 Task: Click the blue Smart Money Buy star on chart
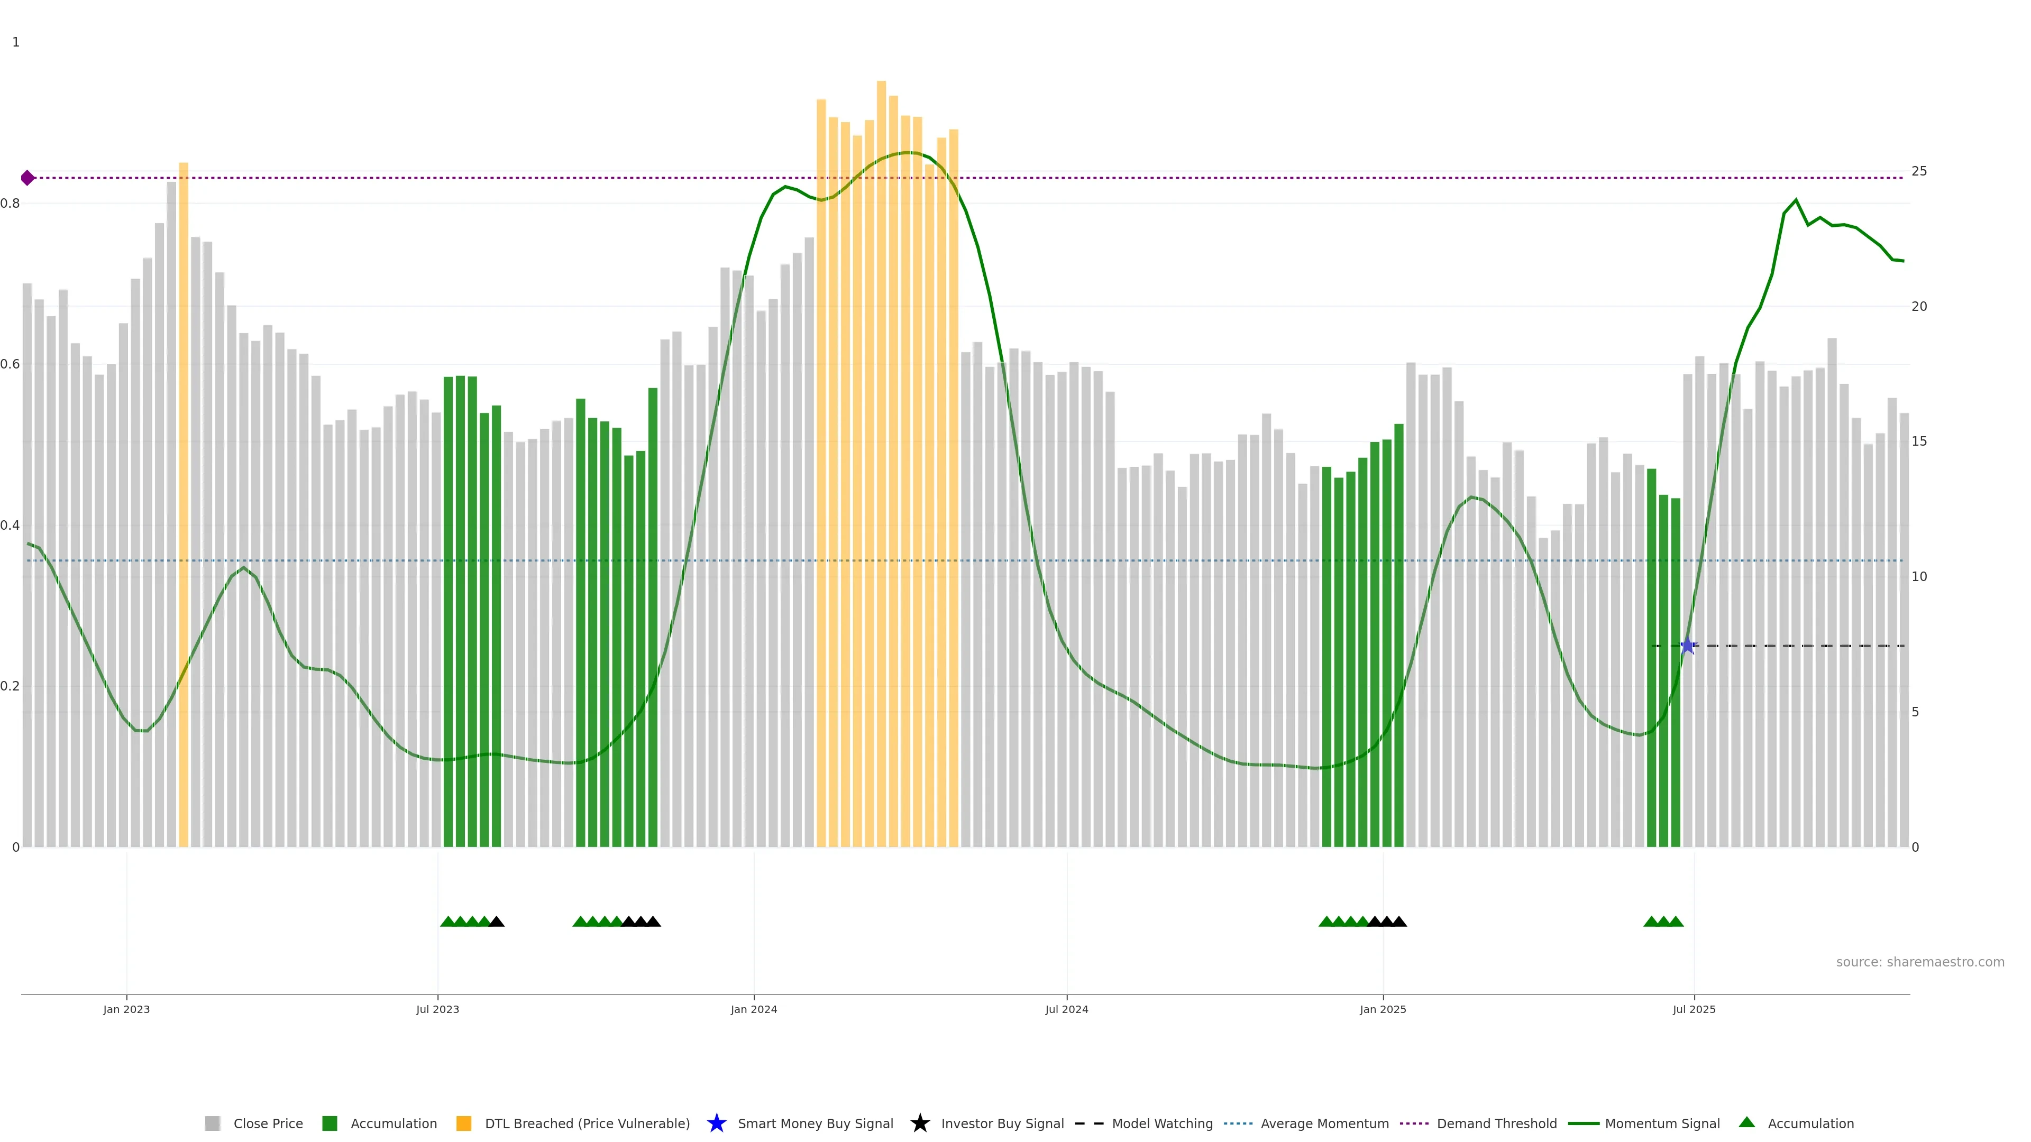(x=1688, y=646)
